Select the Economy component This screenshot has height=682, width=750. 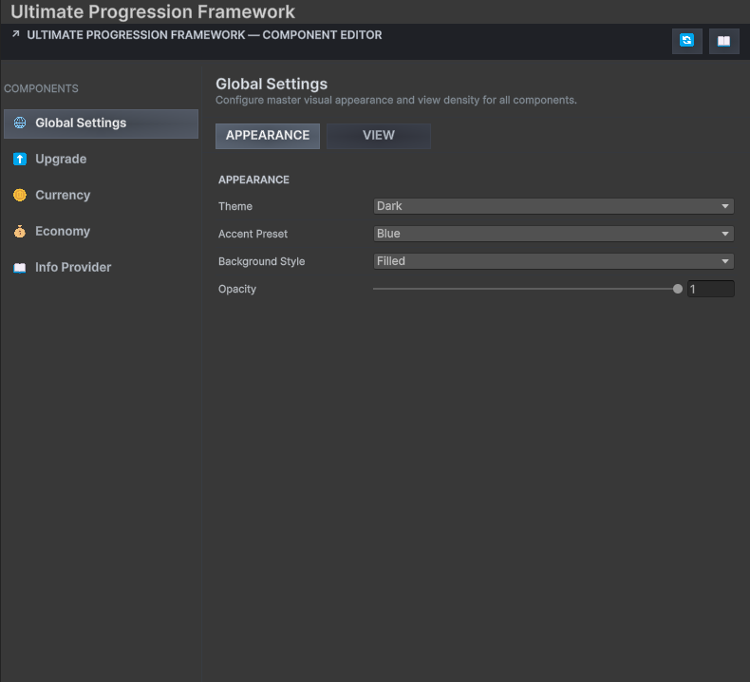click(101, 231)
